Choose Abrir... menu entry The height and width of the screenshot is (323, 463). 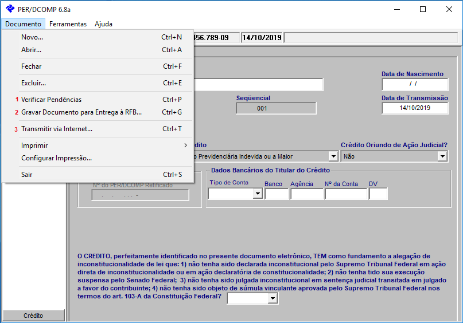pos(32,50)
